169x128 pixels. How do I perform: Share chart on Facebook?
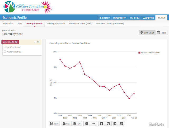pos(101,124)
